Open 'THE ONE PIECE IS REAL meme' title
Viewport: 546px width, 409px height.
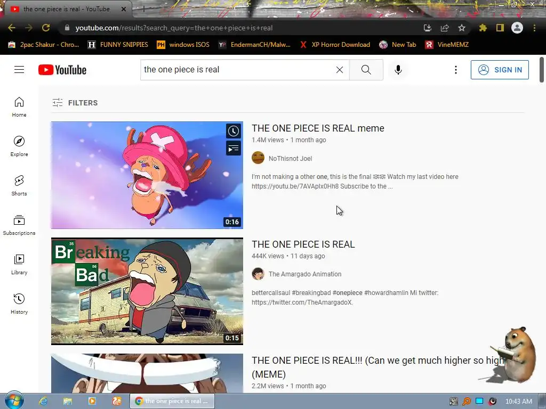pos(318,128)
